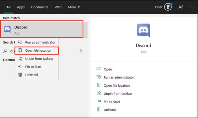
Task: Click Unpin from taskbar in preview pane
Action: coord(118,93)
